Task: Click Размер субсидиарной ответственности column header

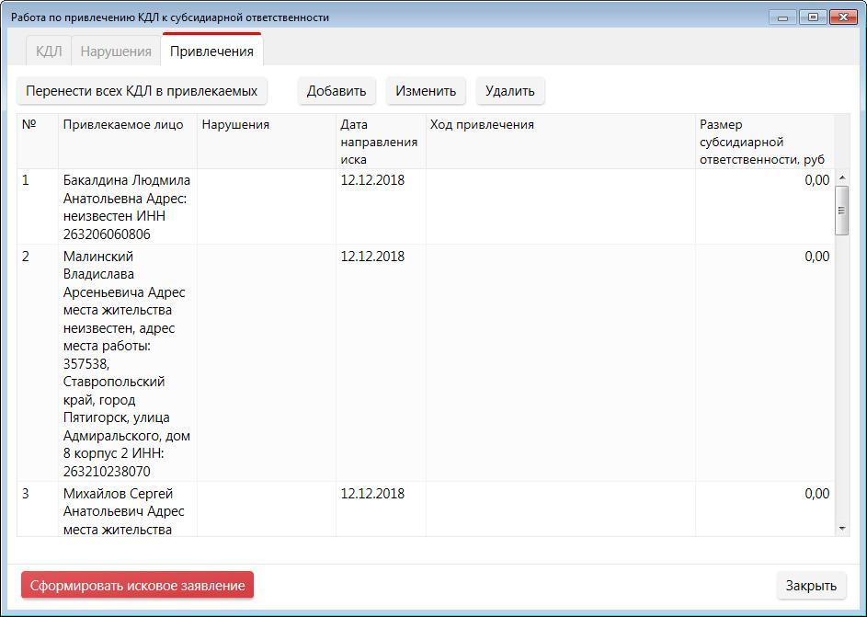Action: tap(761, 142)
